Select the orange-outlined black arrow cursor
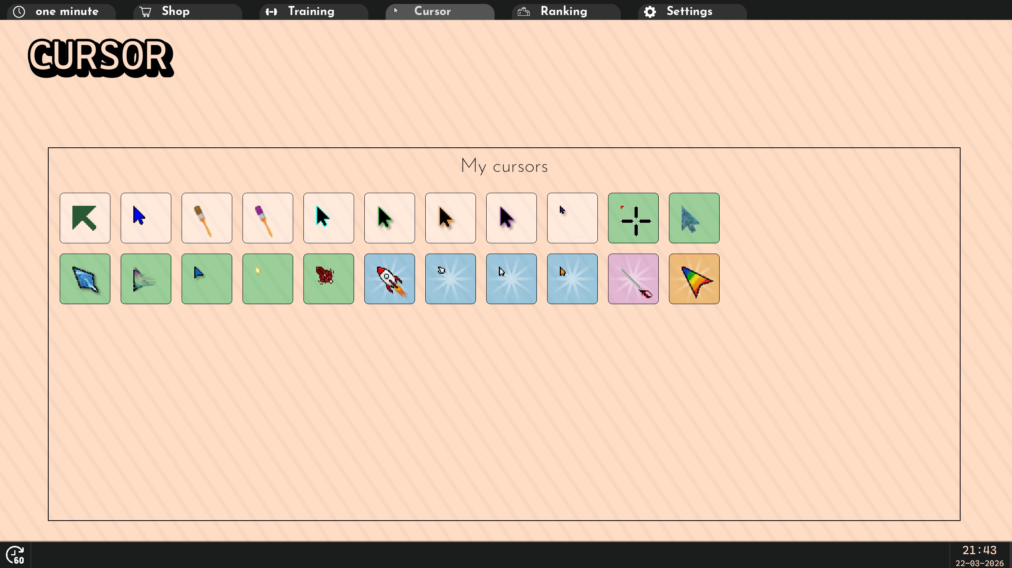Viewport: 1012px width, 568px height. click(450, 218)
